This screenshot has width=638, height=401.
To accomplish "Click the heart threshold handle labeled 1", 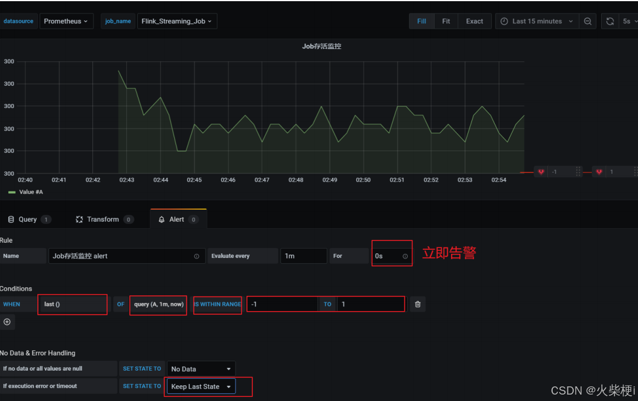I will 599,172.
